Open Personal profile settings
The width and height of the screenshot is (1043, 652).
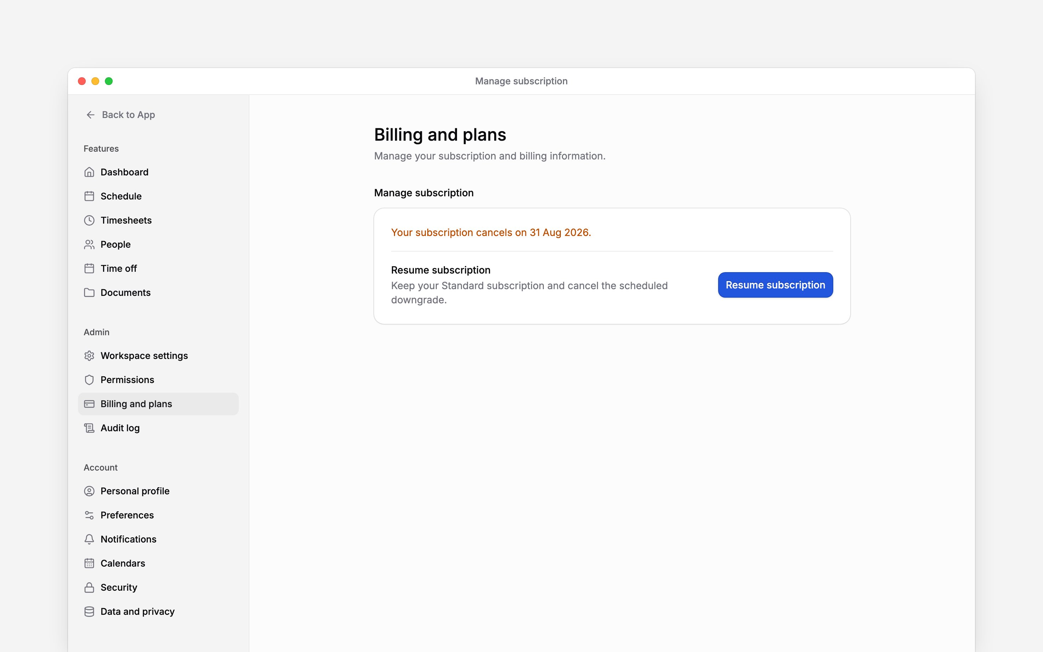(158, 491)
